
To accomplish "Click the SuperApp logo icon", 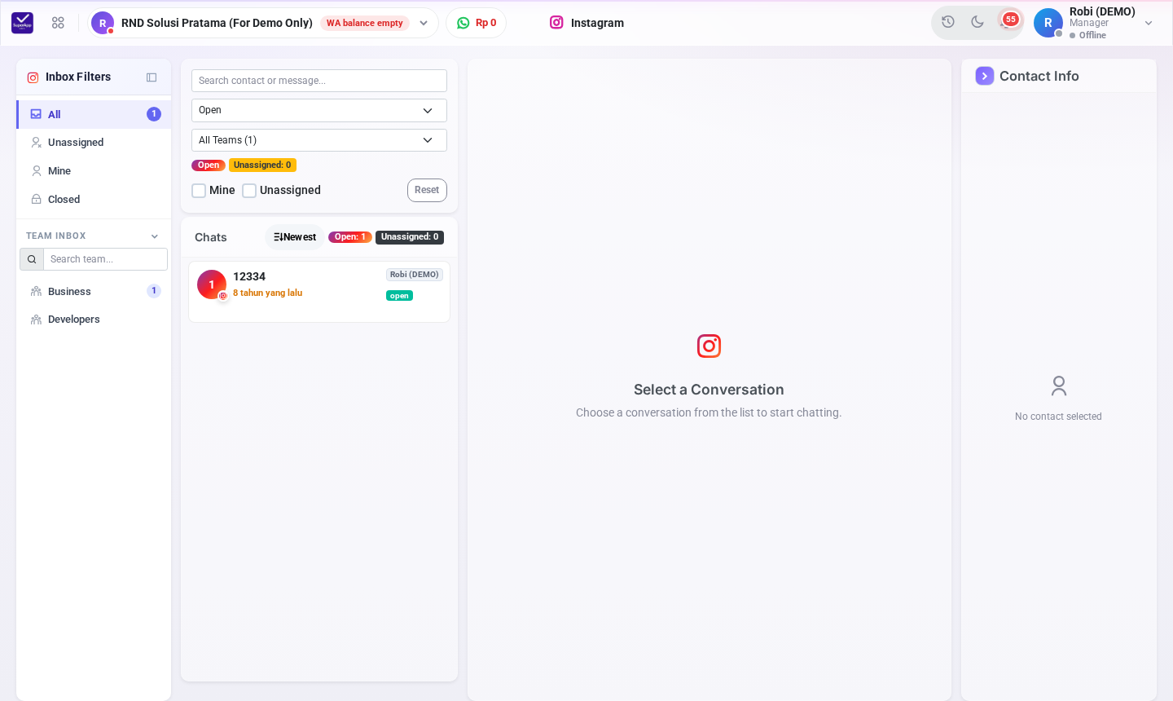I will 23,23.
